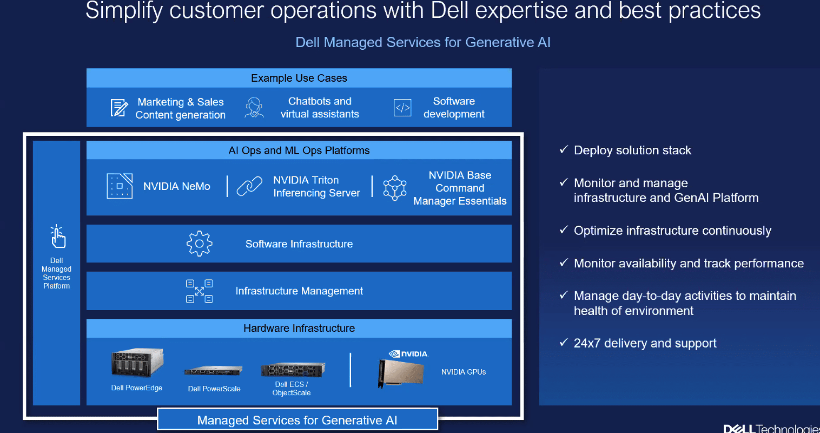Click the Hardware Infrastructure header
The height and width of the screenshot is (433, 820).
[x=299, y=328]
